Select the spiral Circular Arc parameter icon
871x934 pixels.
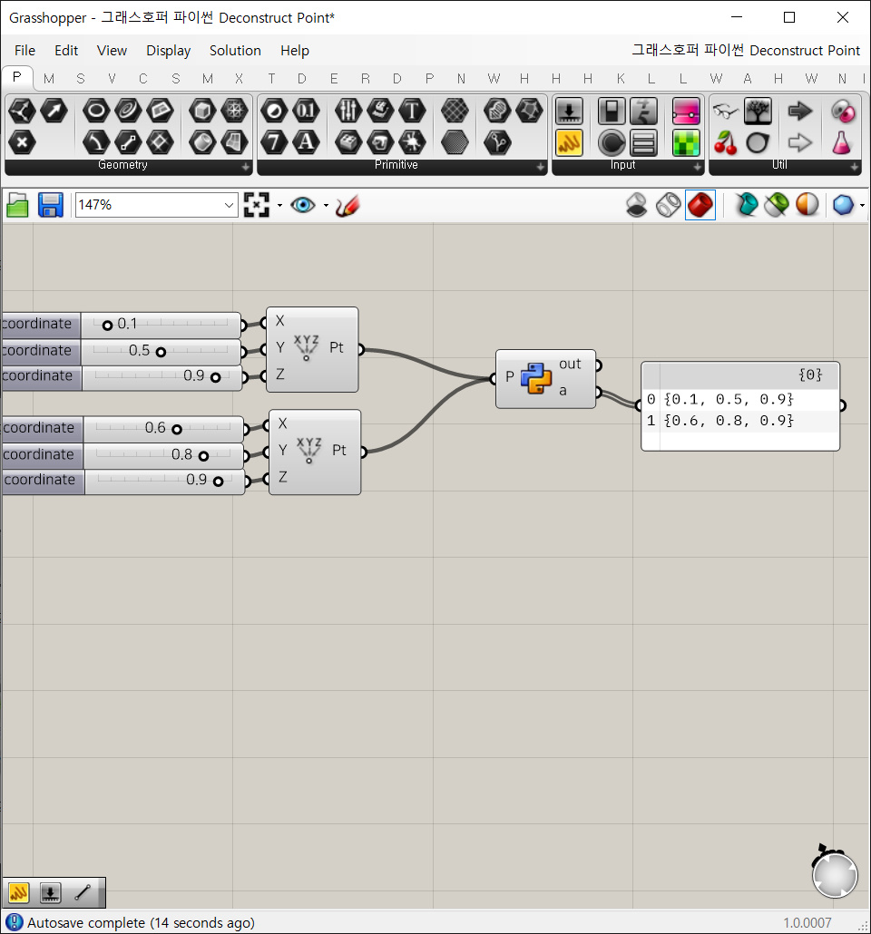pos(128,111)
